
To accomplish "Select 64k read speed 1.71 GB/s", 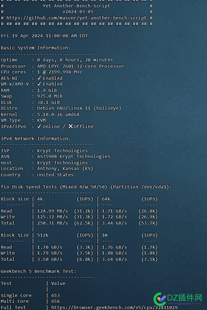I will pos(114,211).
